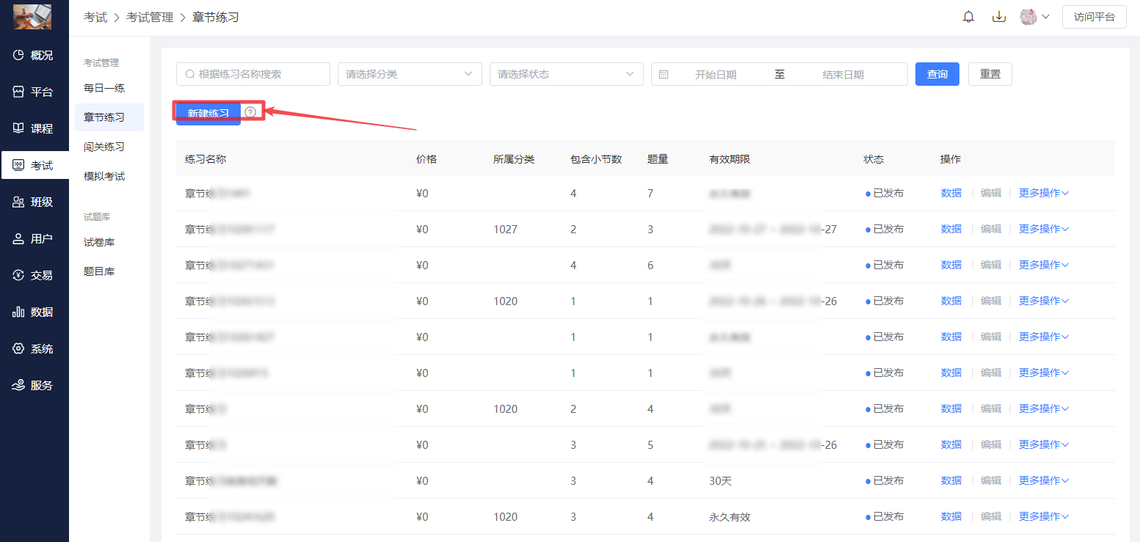
Task: Click the help question mark icon
Action: tap(251, 112)
